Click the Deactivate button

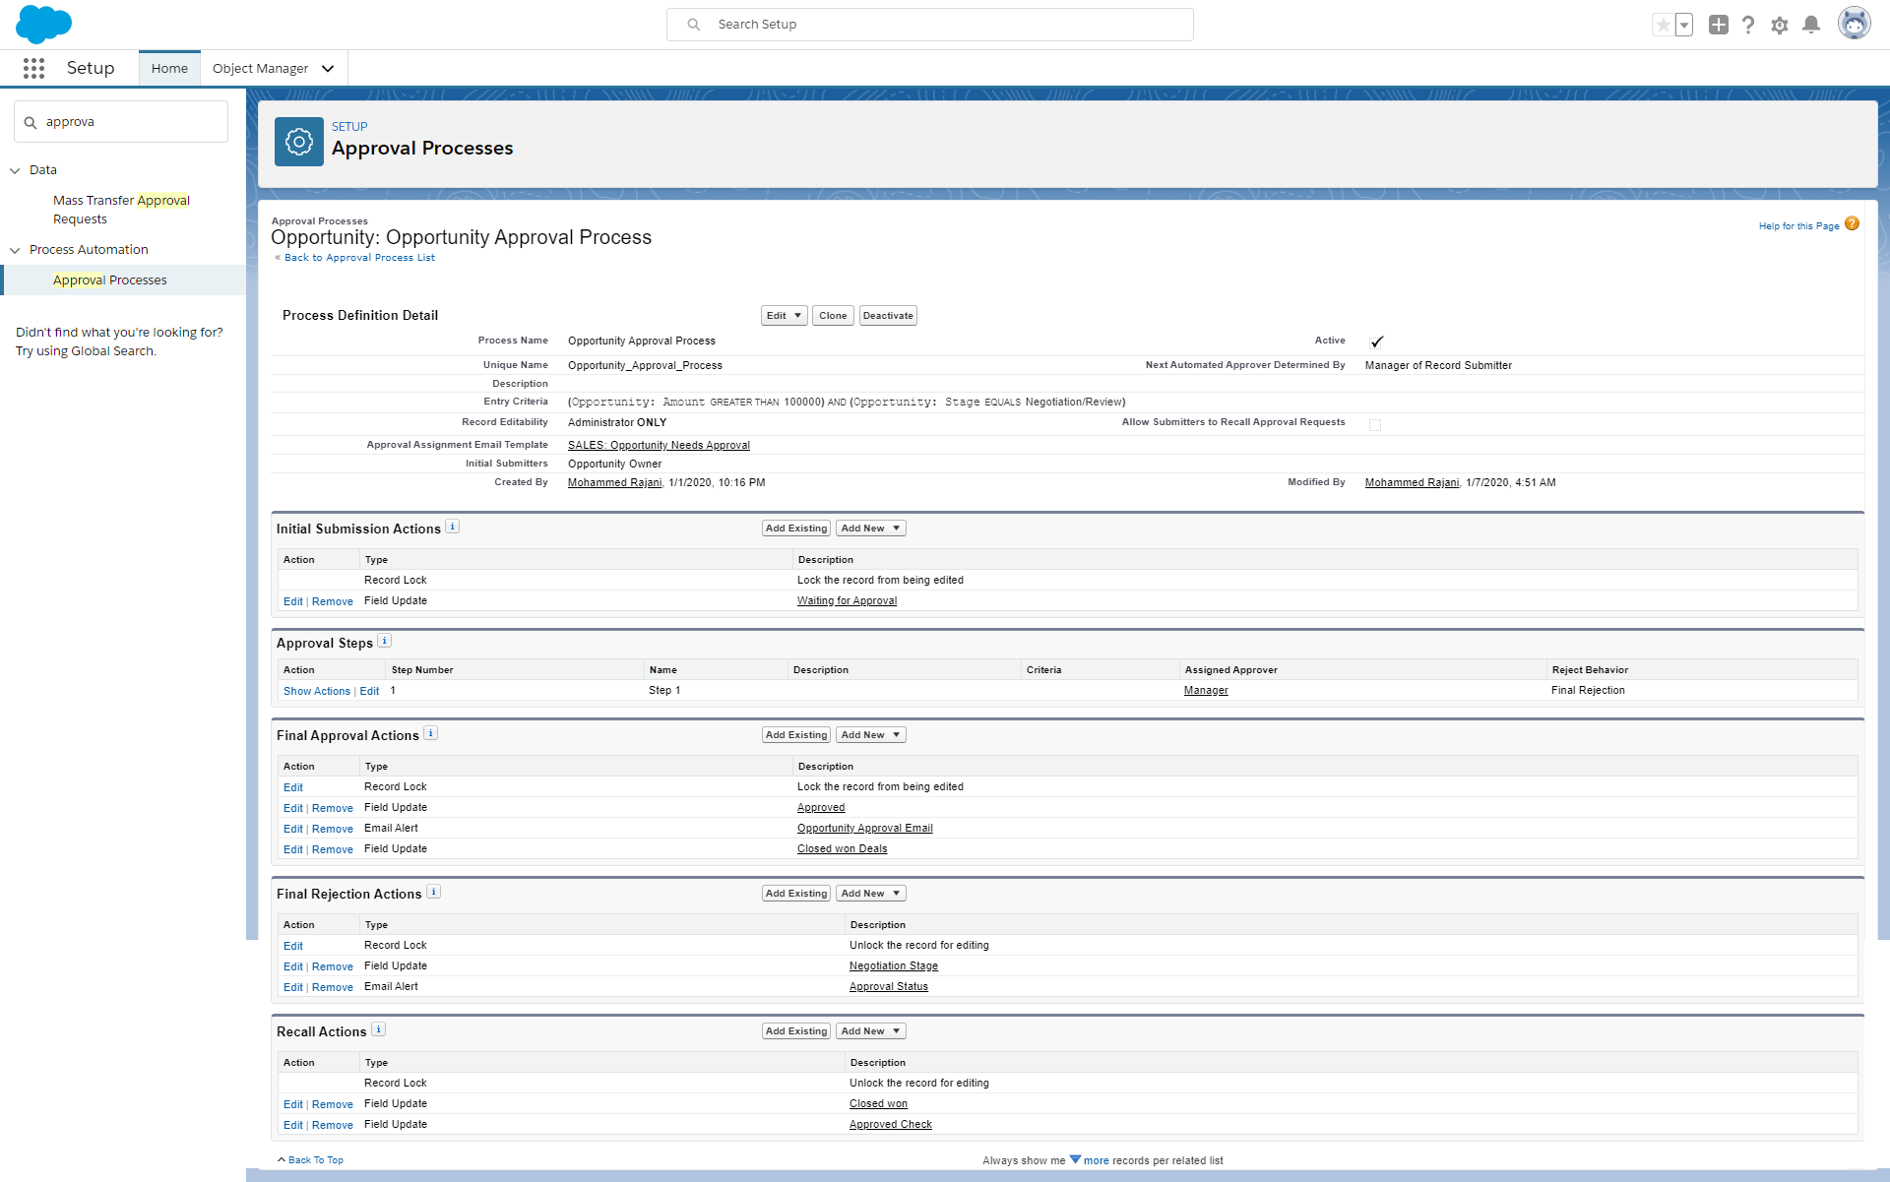click(887, 316)
